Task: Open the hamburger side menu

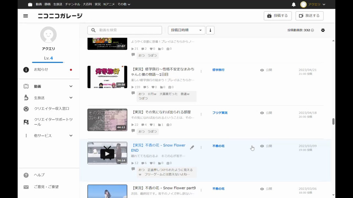Action: pyautogui.click(x=26, y=16)
